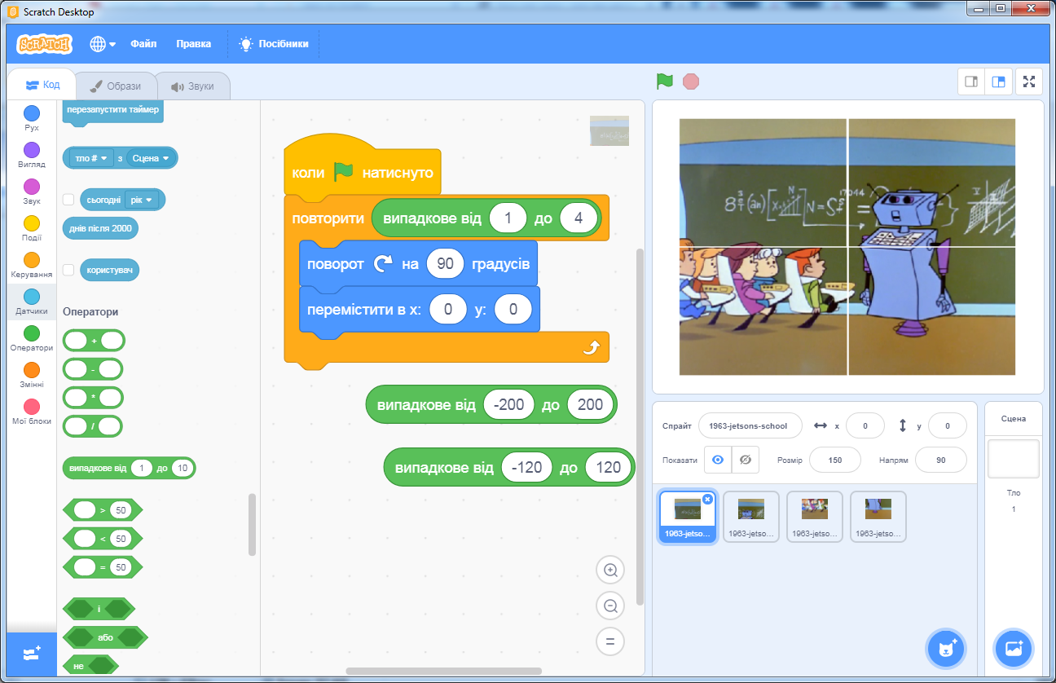Switch to small stage layout
Image resolution: width=1056 pixels, height=683 pixels.
click(970, 82)
